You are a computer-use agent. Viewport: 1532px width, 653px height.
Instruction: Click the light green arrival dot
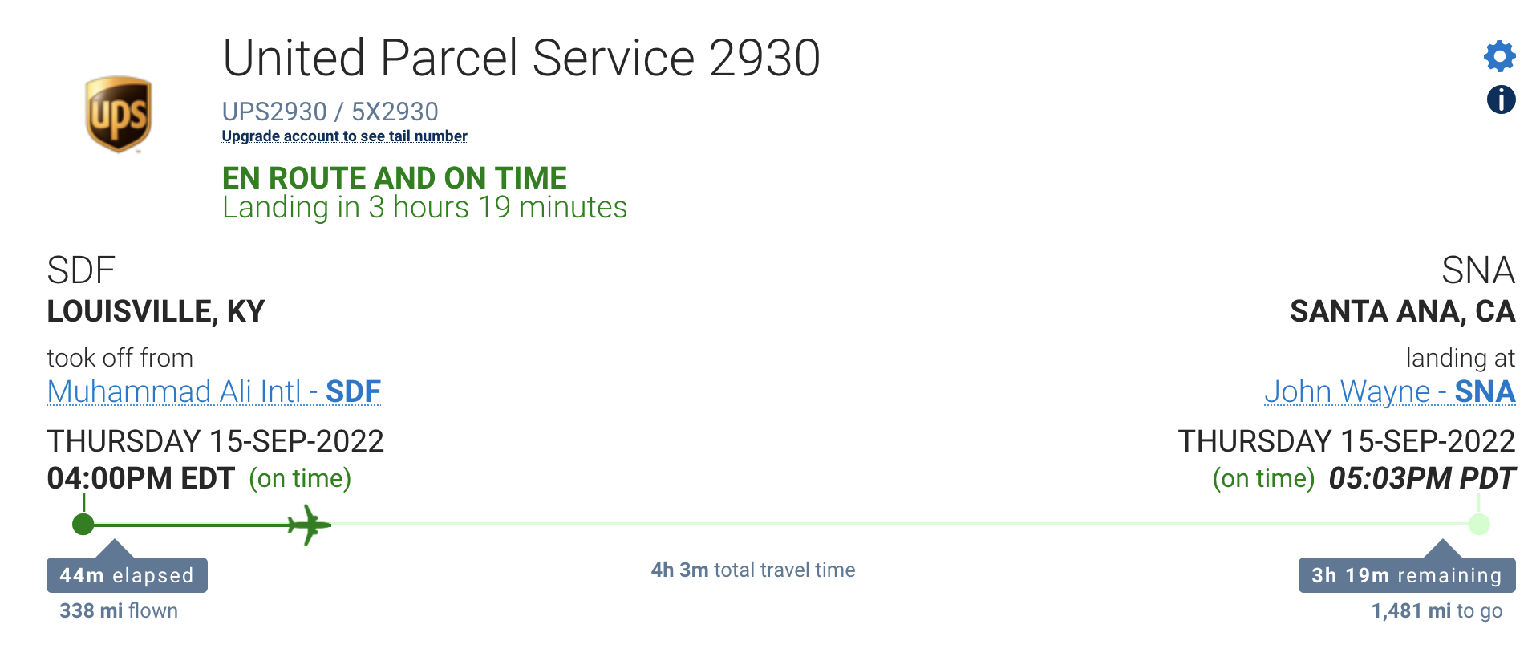pyautogui.click(x=1479, y=525)
